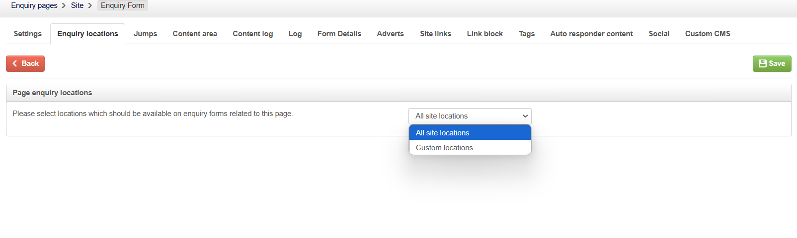The width and height of the screenshot is (797, 238).
Task: Open the Form Details tab
Action: (x=339, y=34)
